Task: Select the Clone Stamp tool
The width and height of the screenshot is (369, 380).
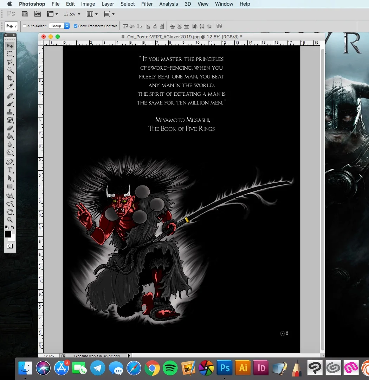Action: (x=10, y=112)
